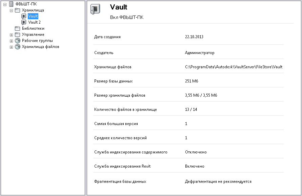Expand the Управление node
The width and height of the screenshot is (302, 196).
coord(11,34)
